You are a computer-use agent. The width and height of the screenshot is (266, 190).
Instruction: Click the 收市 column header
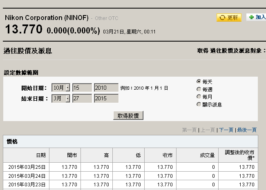tap(161, 155)
